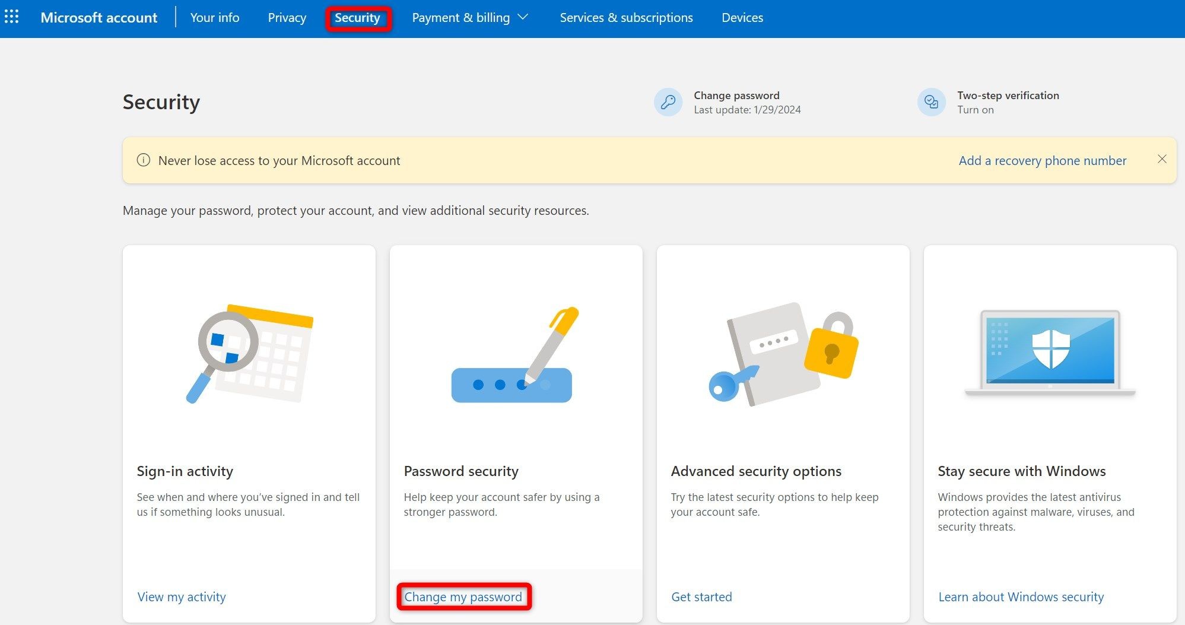This screenshot has width=1185, height=625.
Task: Open View my activity link
Action: 182,597
